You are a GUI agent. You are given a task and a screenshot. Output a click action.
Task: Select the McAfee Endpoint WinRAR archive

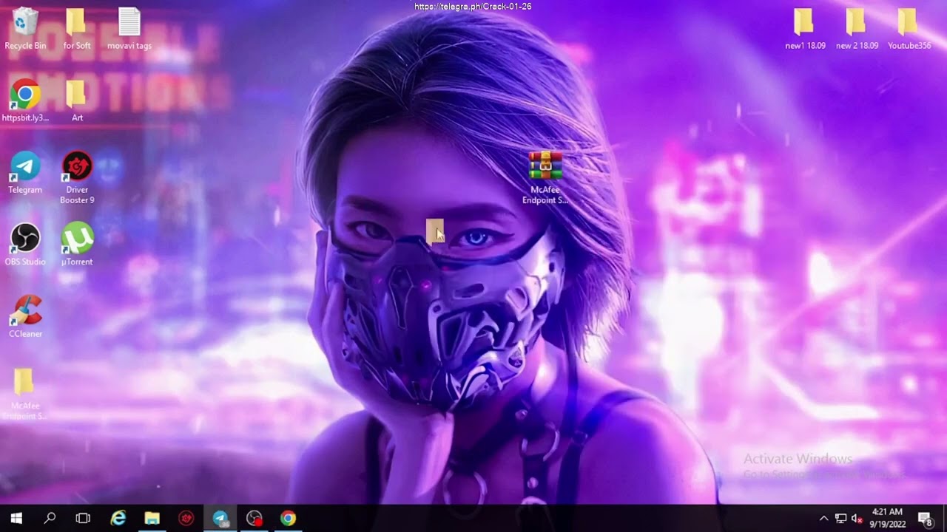point(545,177)
